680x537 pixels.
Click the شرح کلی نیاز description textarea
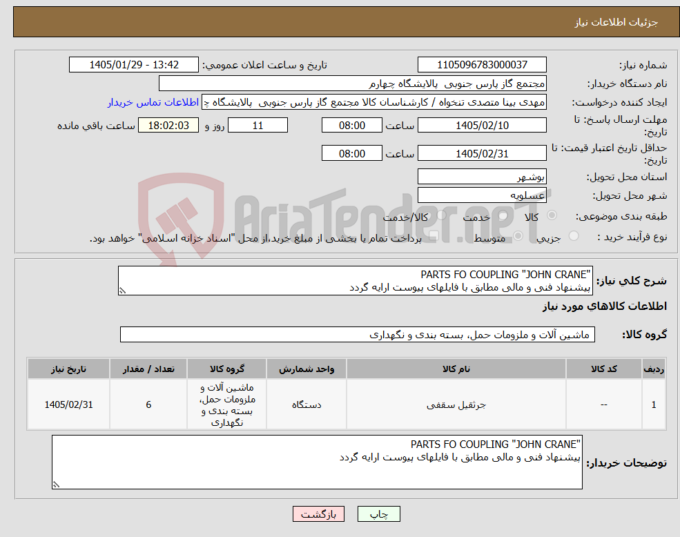tap(355, 281)
